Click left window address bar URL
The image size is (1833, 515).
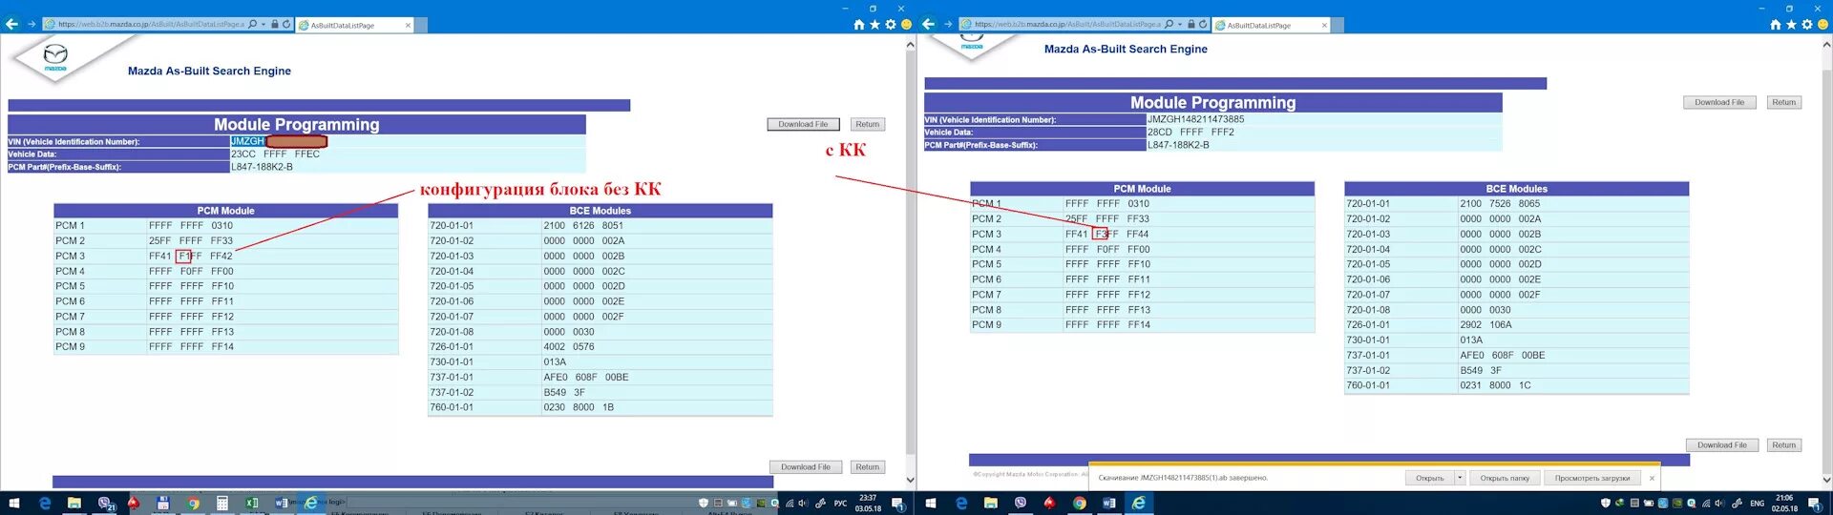point(151,25)
